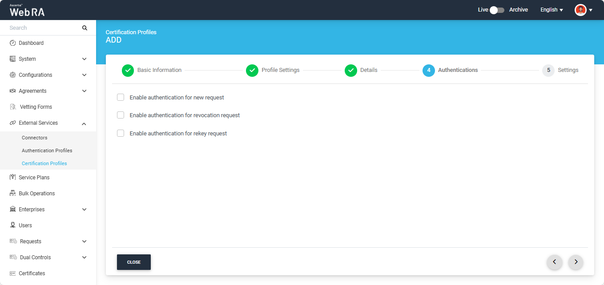Image resolution: width=604 pixels, height=285 pixels.
Task: Tick enable authentication for rekey request
Action: click(121, 133)
